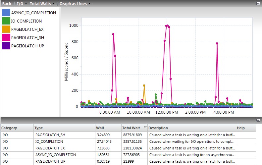The width and height of the screenshot is (262, 165).
Task: Click the Total Wait sort arrow icon
Action: click(145, 128)
